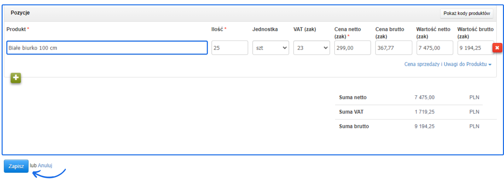The image size is (504, 181).
Task: Save the form with Zapisz
Action: coord(16,166)
